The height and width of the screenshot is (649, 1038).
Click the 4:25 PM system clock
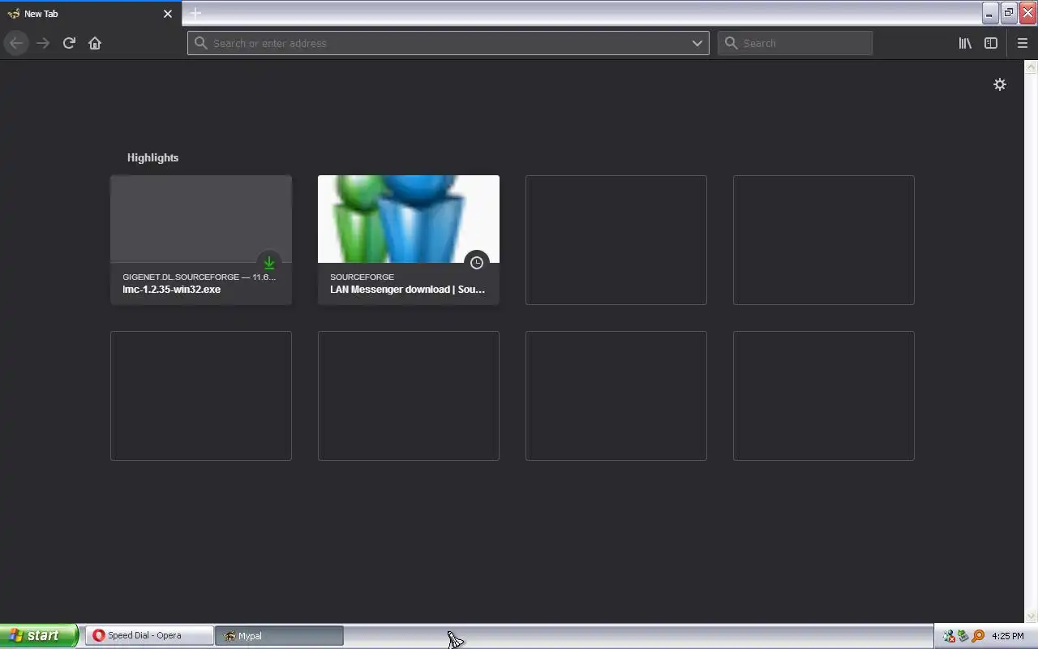click(1007, 636)
